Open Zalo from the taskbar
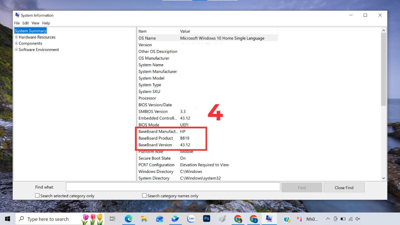The image size is (400, 225). tap(191, 219)
